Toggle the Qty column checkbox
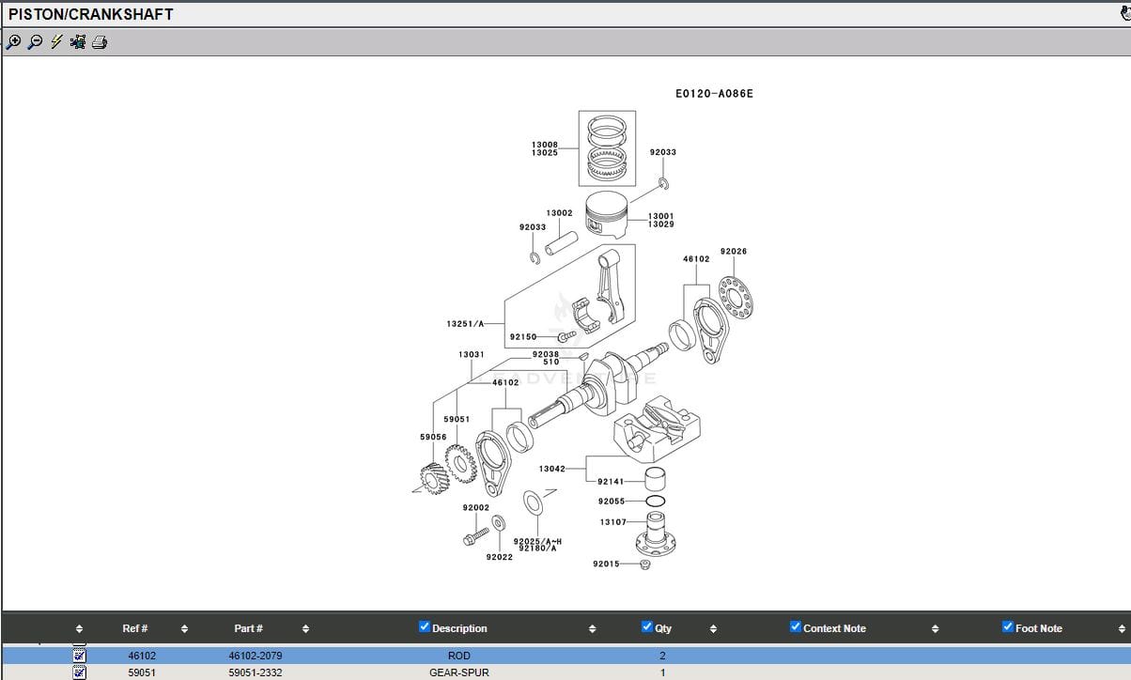 click(x=647, y=627)
